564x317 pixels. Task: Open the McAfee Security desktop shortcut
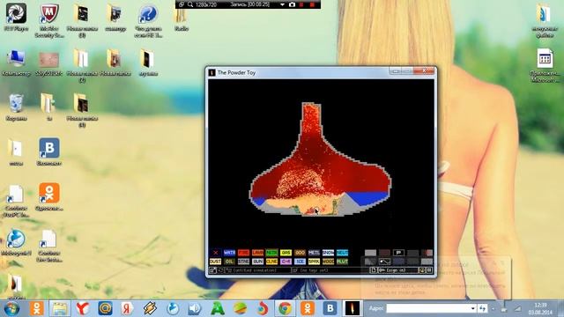click(49, 20)
